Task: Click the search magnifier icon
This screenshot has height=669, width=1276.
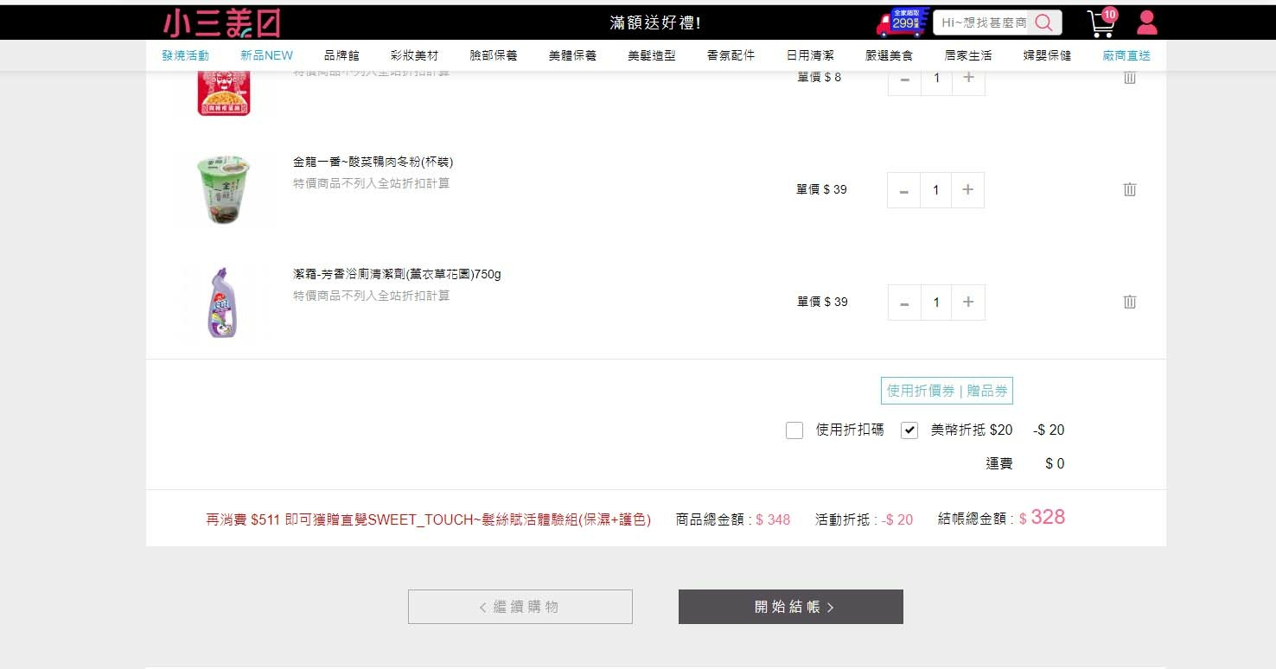Action: point(1044,22)
